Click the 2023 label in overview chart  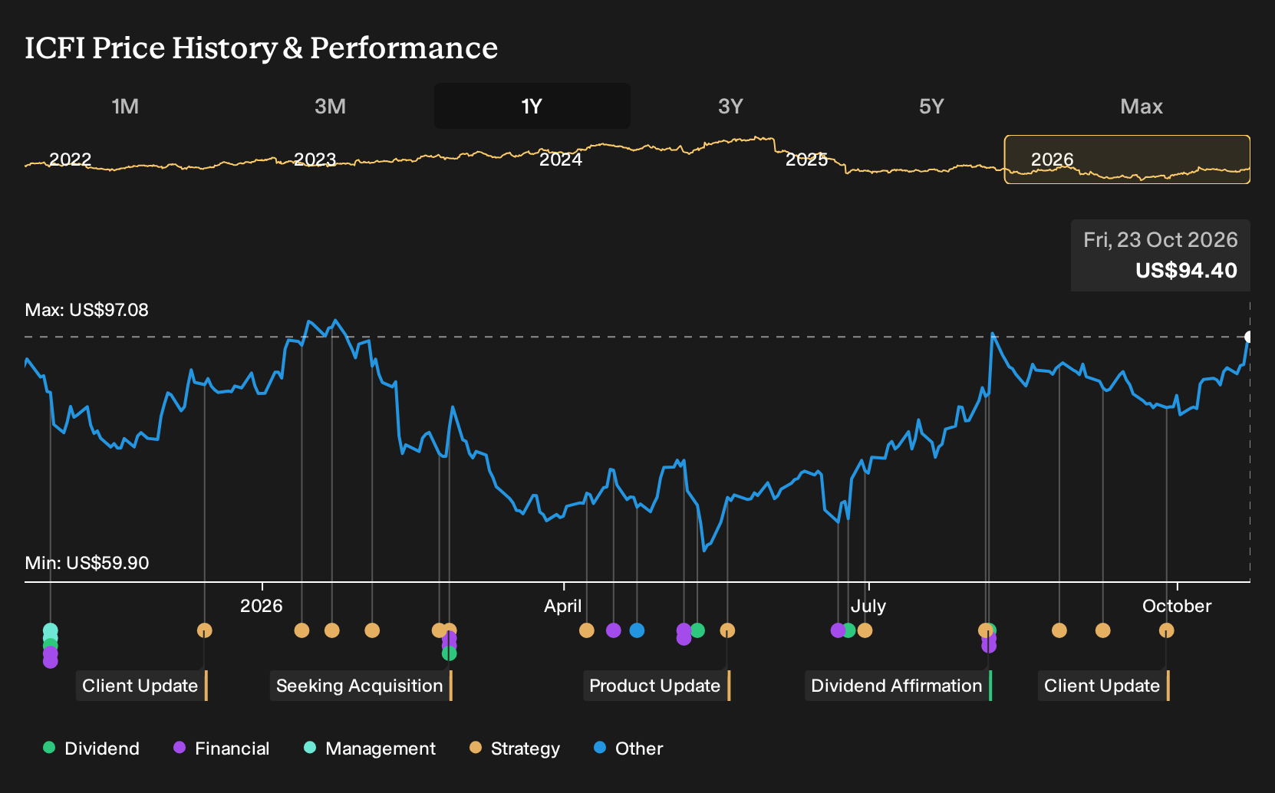(x=315, y=160)
